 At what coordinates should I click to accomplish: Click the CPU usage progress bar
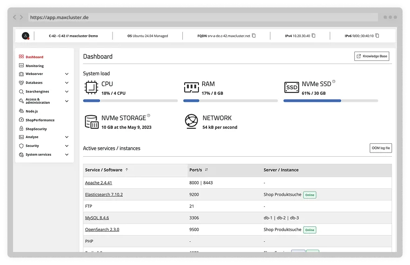[x=130, y=101]
